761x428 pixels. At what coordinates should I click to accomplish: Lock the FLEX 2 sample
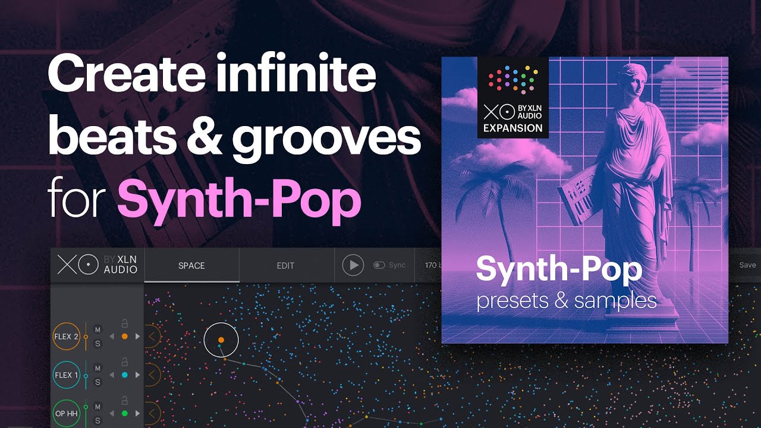point(125,323)
